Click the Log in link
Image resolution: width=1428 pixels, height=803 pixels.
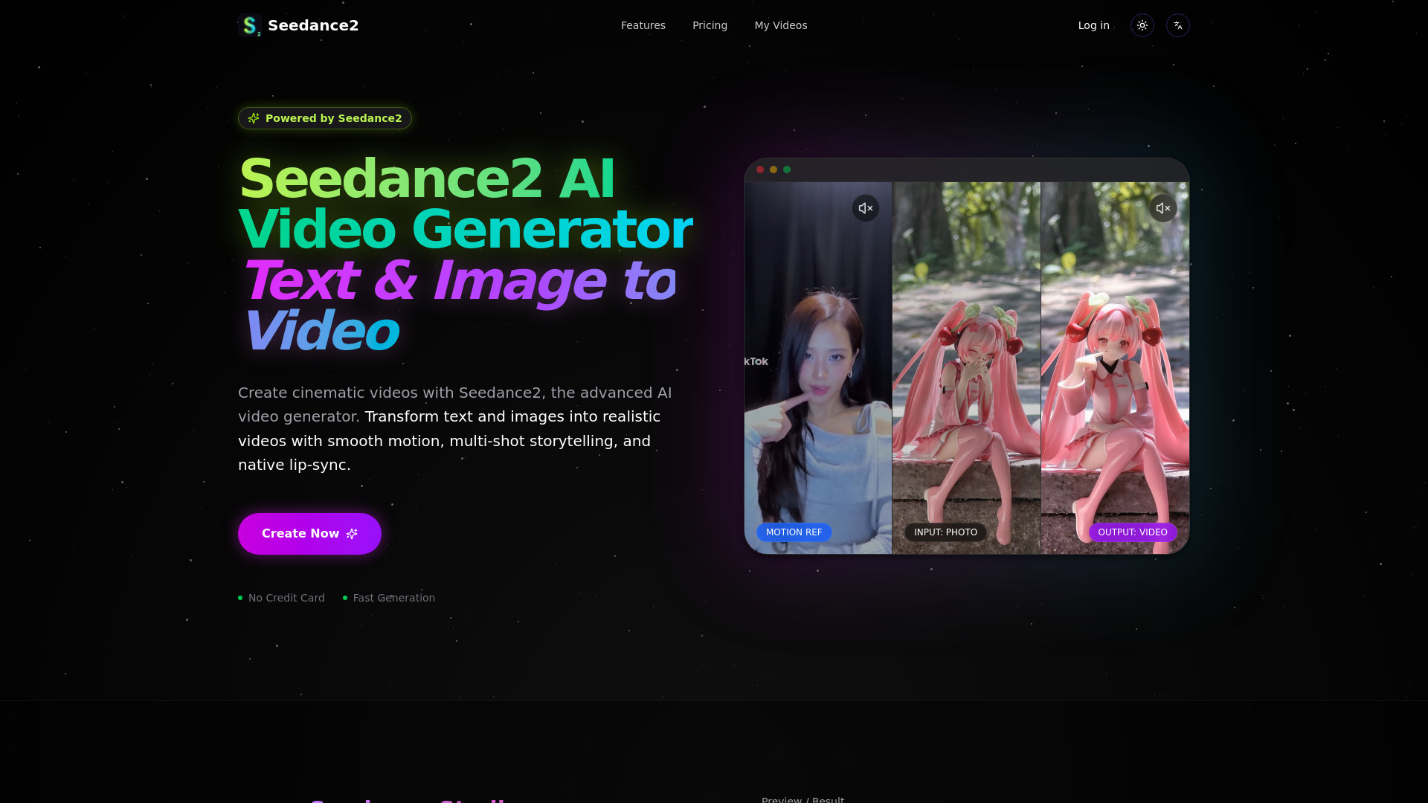(1093, 25)
